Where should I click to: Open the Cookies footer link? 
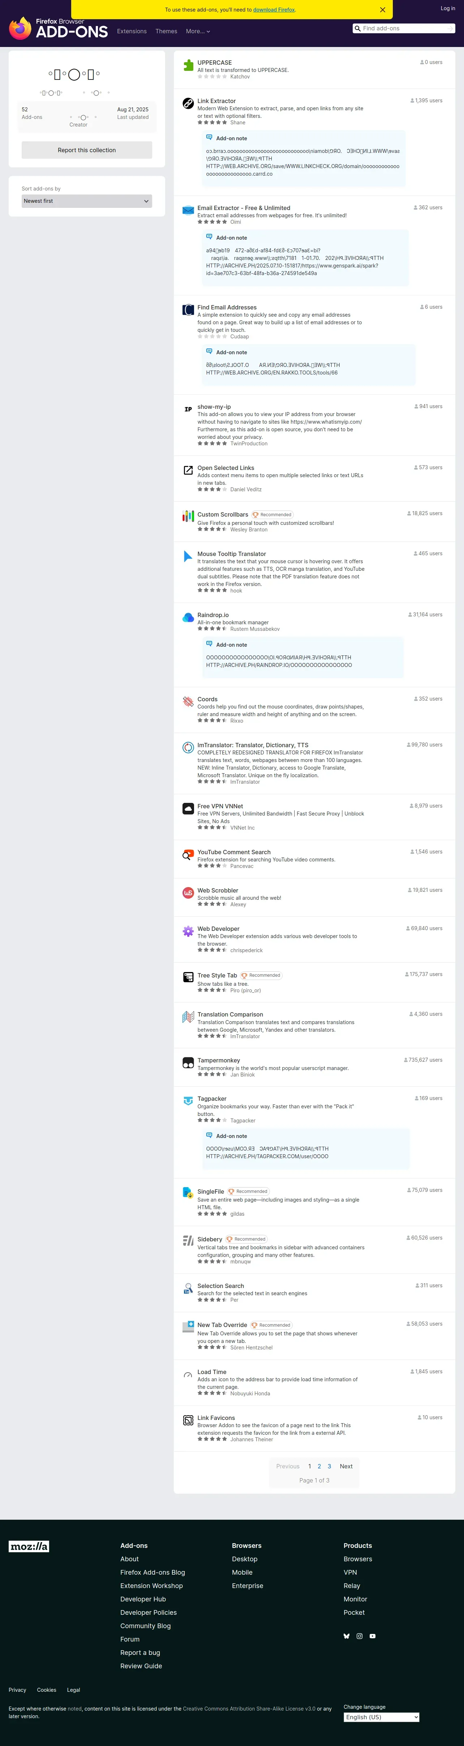click(x=47, y=1690)
